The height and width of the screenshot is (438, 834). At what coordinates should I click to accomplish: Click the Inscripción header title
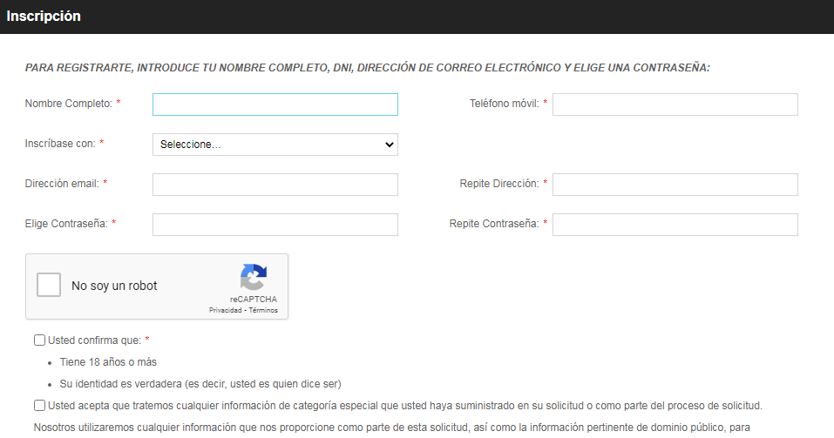[x=44, y=17]
